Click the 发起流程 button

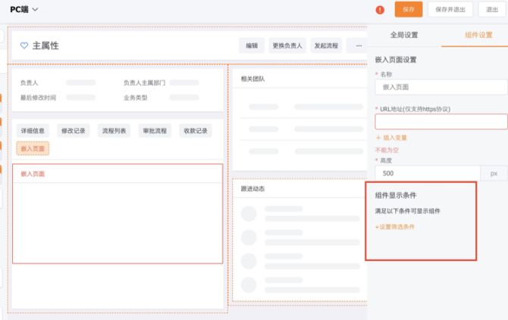click(327, 45)
